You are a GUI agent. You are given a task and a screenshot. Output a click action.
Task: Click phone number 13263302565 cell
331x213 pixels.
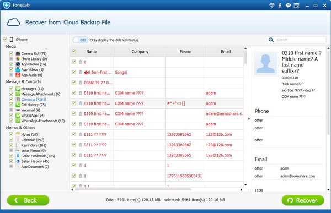pos(179,155)
